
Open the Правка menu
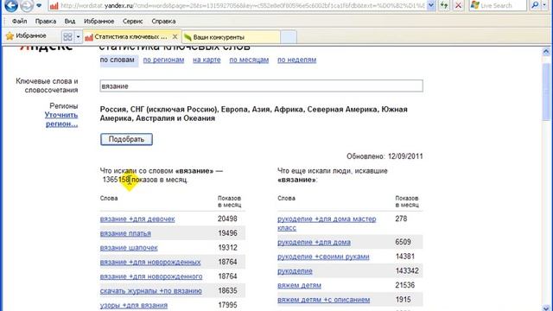(46, 21)
